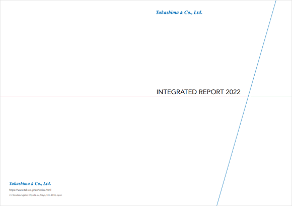Viewport: 292px width, 206px height.
Task: Click Co., Ltd. in the bottom logo
Action: coord(43,183)
